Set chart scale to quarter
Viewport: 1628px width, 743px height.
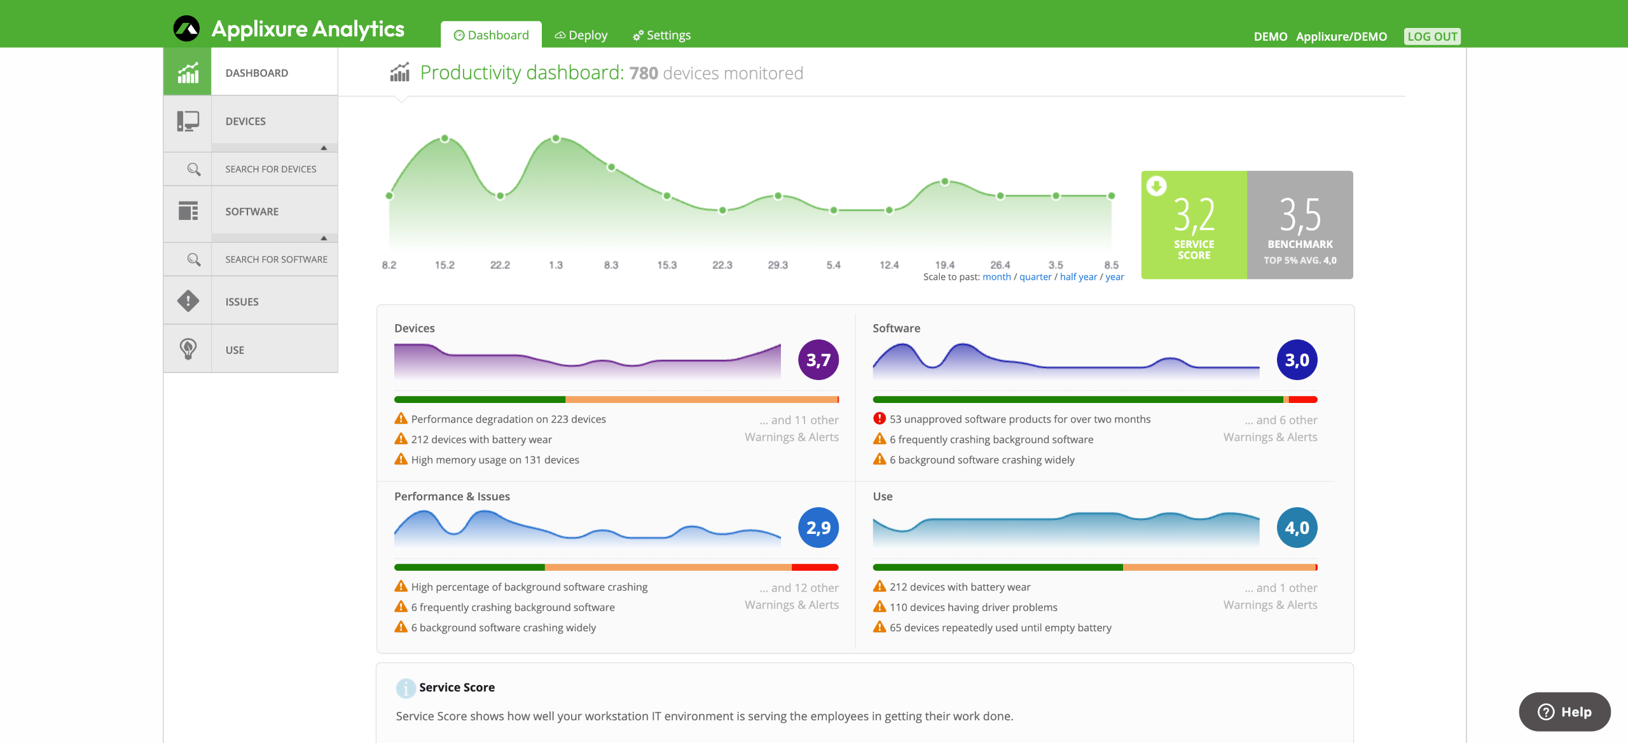1035,277
